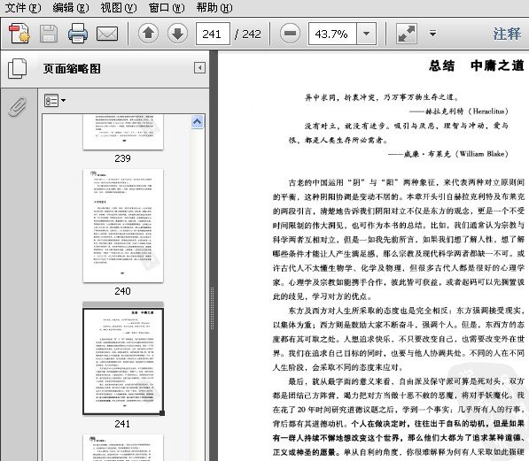This screenshot has height=461, width=529.
Task: Click the Email envelope icon
Action: [107, 34]
